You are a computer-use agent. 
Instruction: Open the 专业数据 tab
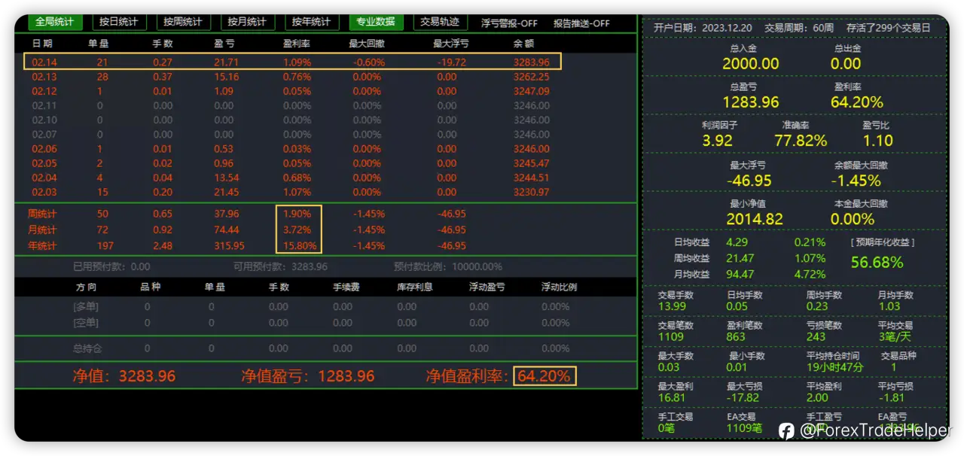pyautogui.click(x=376, y=22)
